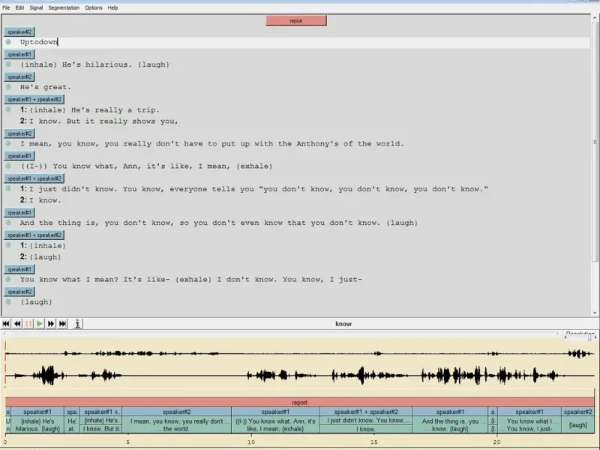
Task: Click the bullet beside 'You know what I mean?'
Action: pyautogui.click(x=8, y=279)
